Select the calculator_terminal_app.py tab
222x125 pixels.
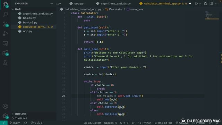click(163, 3)
